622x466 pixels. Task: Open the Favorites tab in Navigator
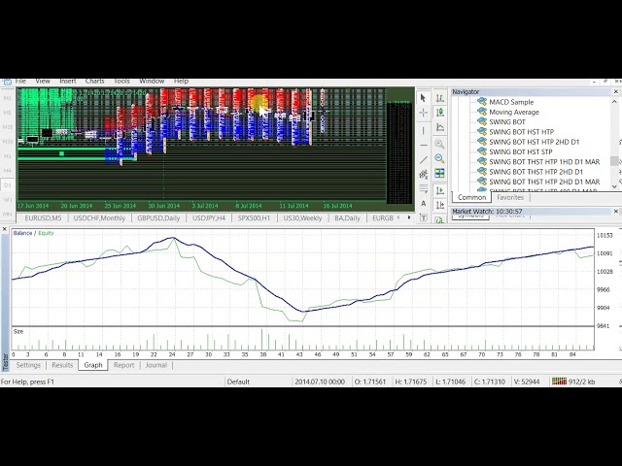click(x=510, y=197)
